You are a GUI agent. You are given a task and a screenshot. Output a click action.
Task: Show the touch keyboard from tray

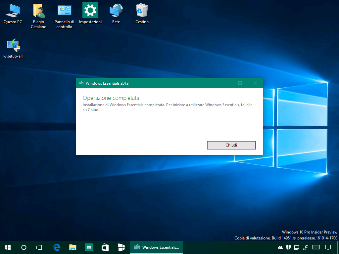pos(316,247)
